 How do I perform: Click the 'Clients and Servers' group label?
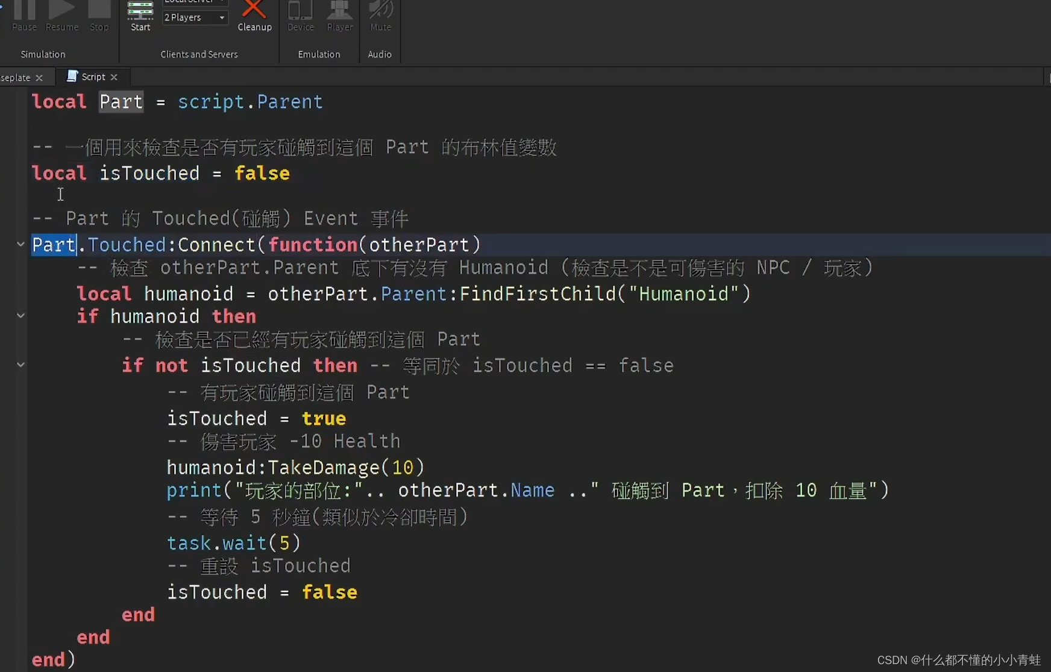(x=199, y=54)
